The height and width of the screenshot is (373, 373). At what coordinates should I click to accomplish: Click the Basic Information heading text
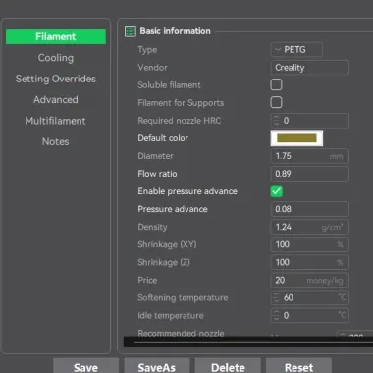coord(176,31)
